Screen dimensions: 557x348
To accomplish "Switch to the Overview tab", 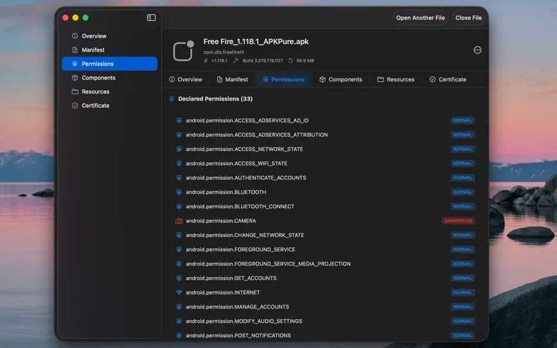I will click(186, 79).
